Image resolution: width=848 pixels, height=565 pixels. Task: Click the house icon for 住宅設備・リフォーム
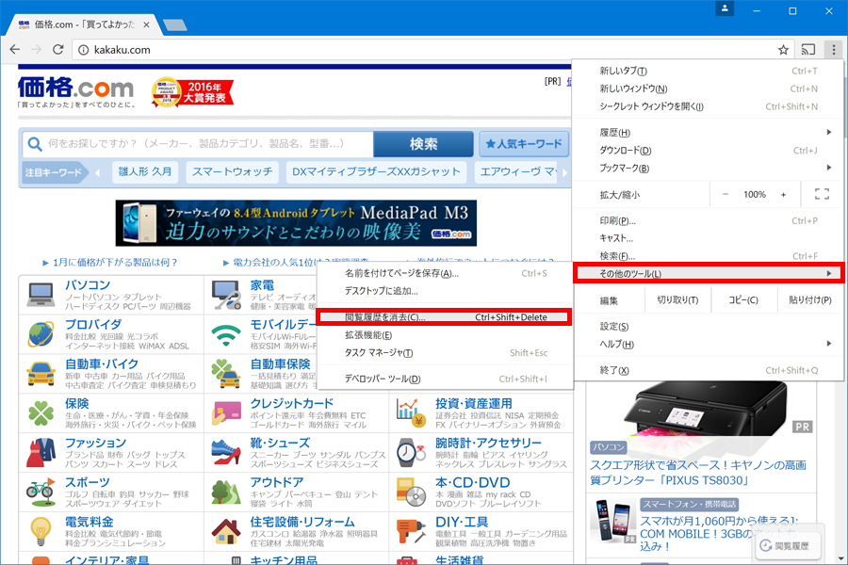226,531
